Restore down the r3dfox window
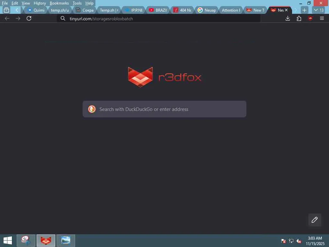This screenshot has width=329, height=247. (x=309, y=3)
